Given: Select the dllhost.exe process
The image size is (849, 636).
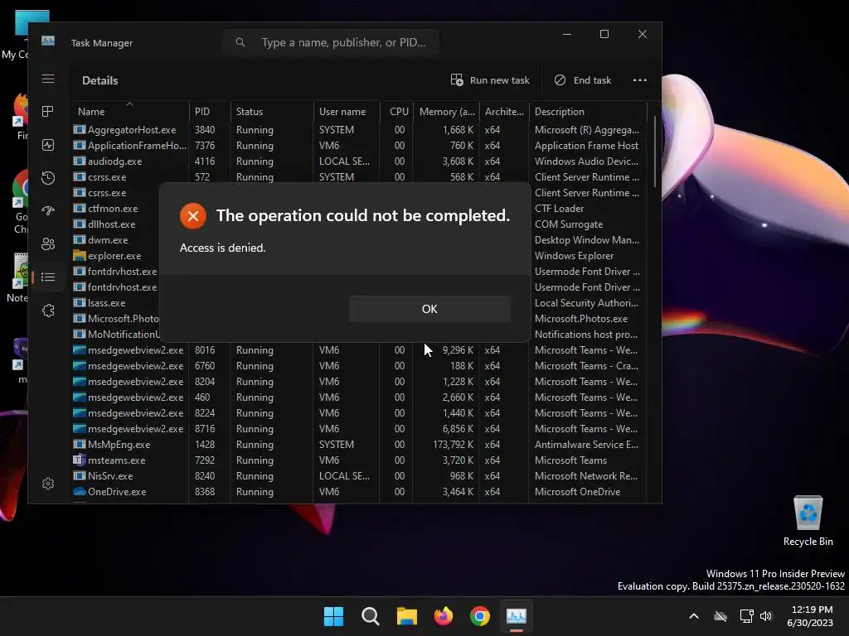Looking at the screenshot, I should [112, 224].
